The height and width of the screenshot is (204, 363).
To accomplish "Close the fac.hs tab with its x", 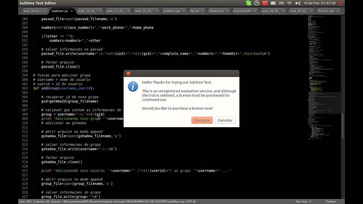I will [203, 11].
